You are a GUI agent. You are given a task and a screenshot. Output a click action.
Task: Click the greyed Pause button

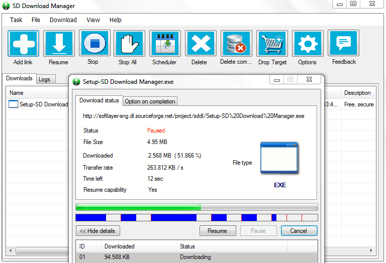tap(258, 231)
